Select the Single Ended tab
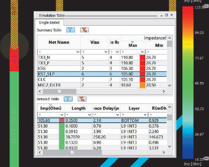The image size is (209, 167). coord(49,23)
